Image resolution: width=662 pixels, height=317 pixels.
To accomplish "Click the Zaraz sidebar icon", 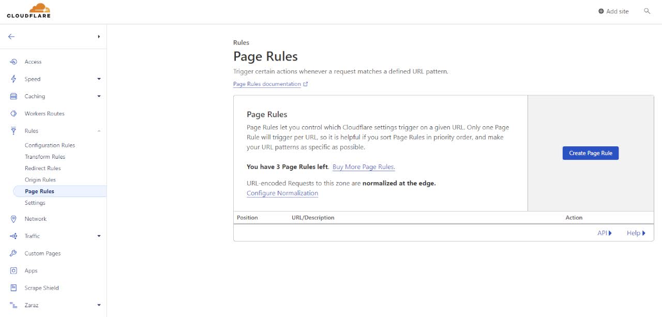I will pos(14,305).
